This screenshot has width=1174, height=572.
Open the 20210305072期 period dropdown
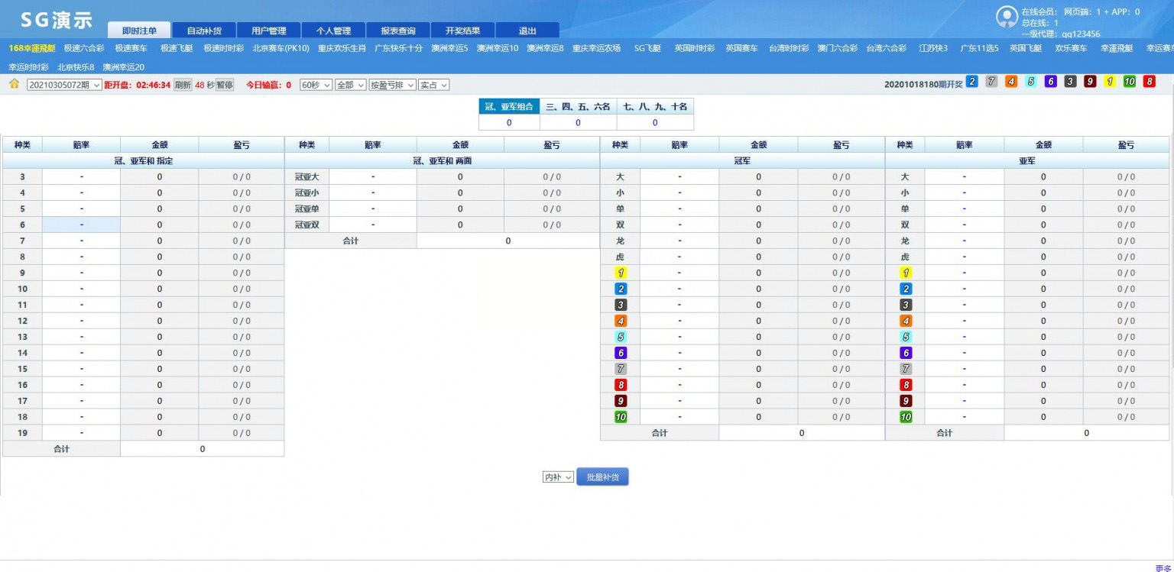[64, 85]
